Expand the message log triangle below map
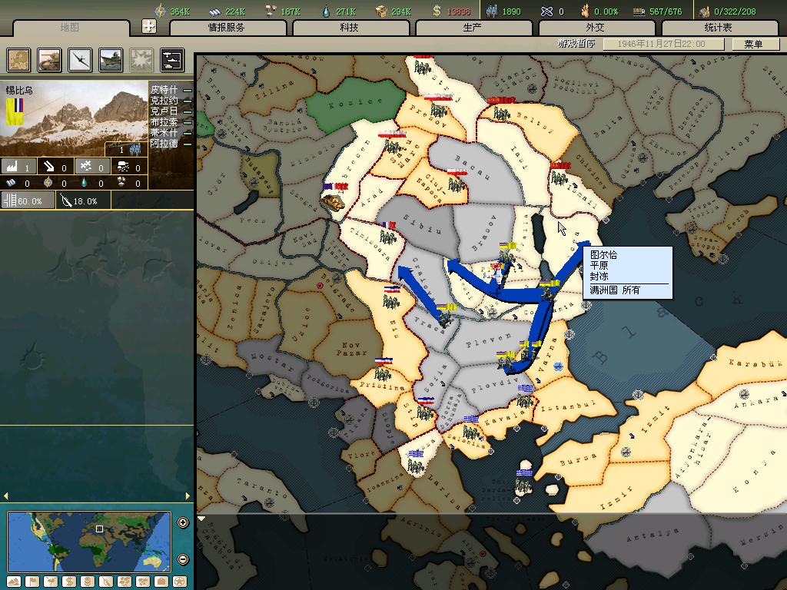This screenshot has width=787, height=590. click(x=202, y=519)
